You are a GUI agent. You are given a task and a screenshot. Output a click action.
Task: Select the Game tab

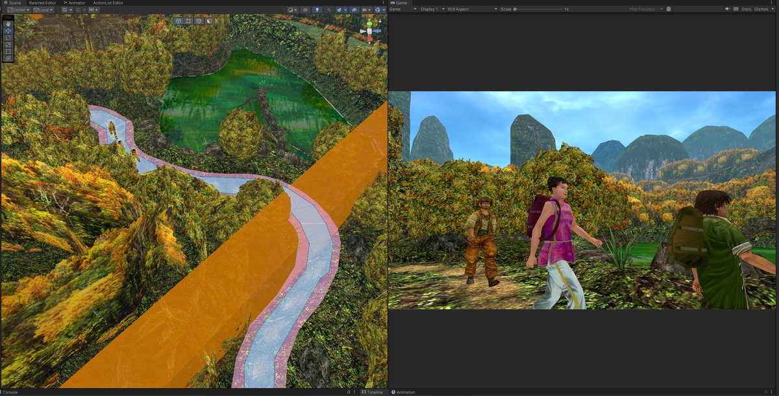coord(399,3)
